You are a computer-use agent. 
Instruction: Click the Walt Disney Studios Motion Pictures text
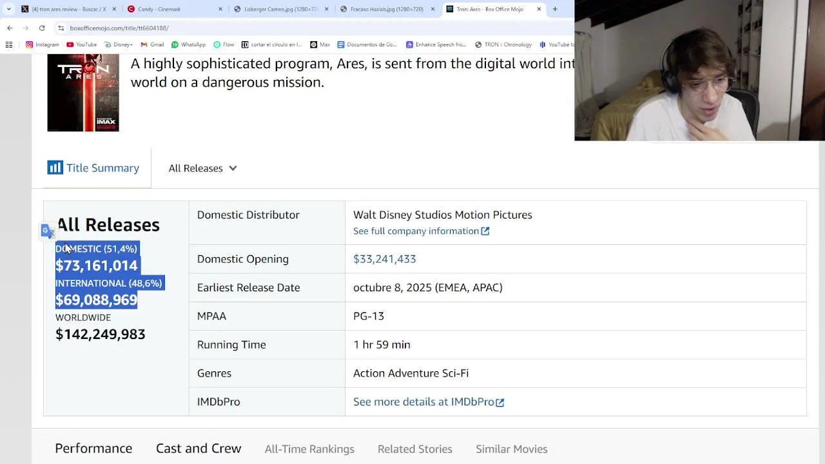[443, 215]
